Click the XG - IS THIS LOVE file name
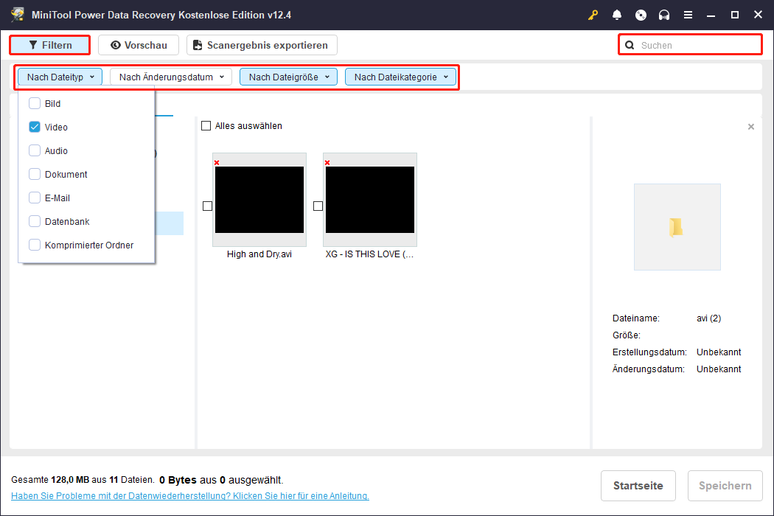 (x=370, y=254)
